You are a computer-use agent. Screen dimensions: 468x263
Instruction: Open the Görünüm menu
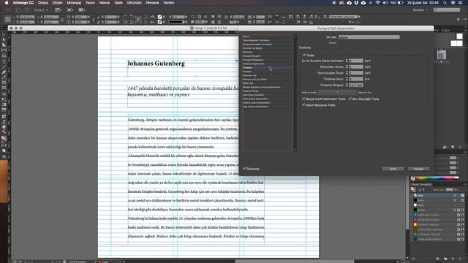coord(134,3)
